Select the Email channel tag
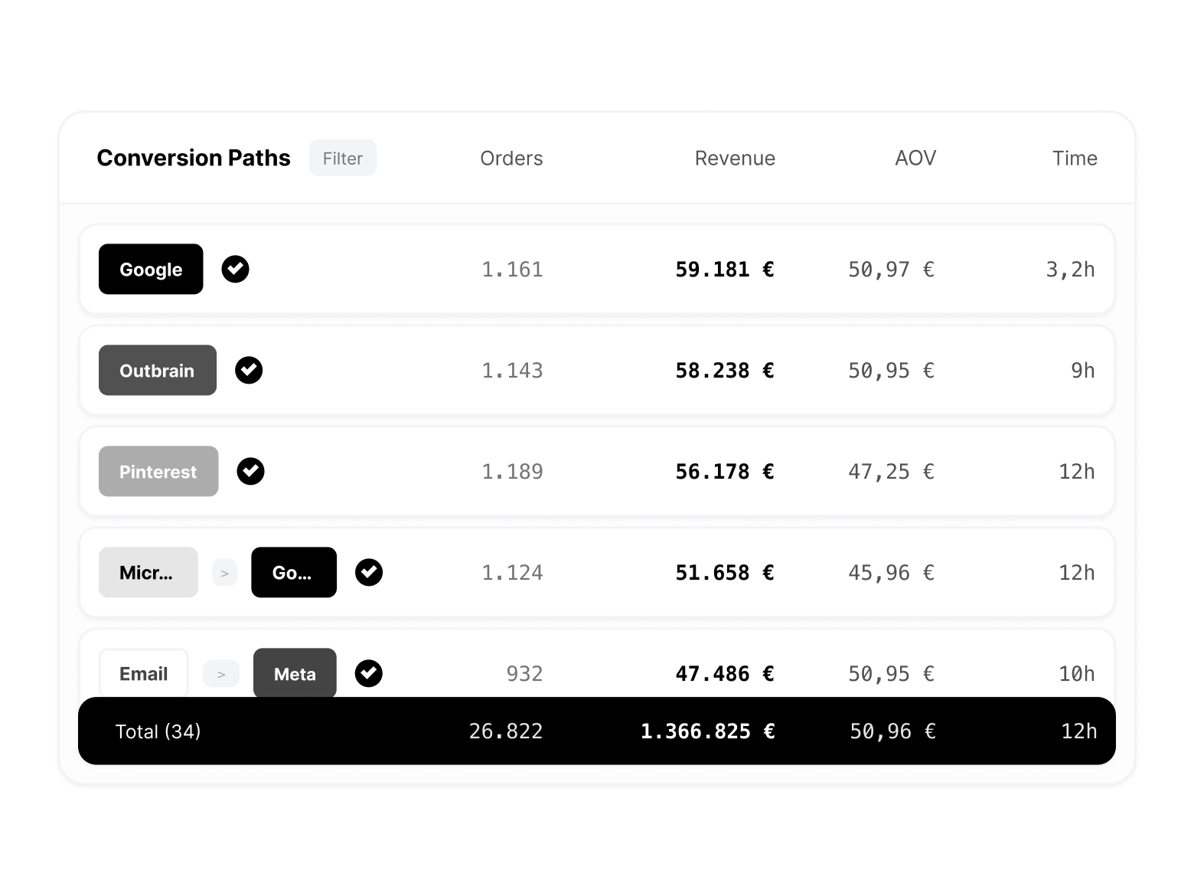 point(143,673)
